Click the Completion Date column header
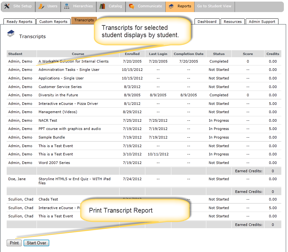This screenshot has width=288, height=252. coord(189,54)
